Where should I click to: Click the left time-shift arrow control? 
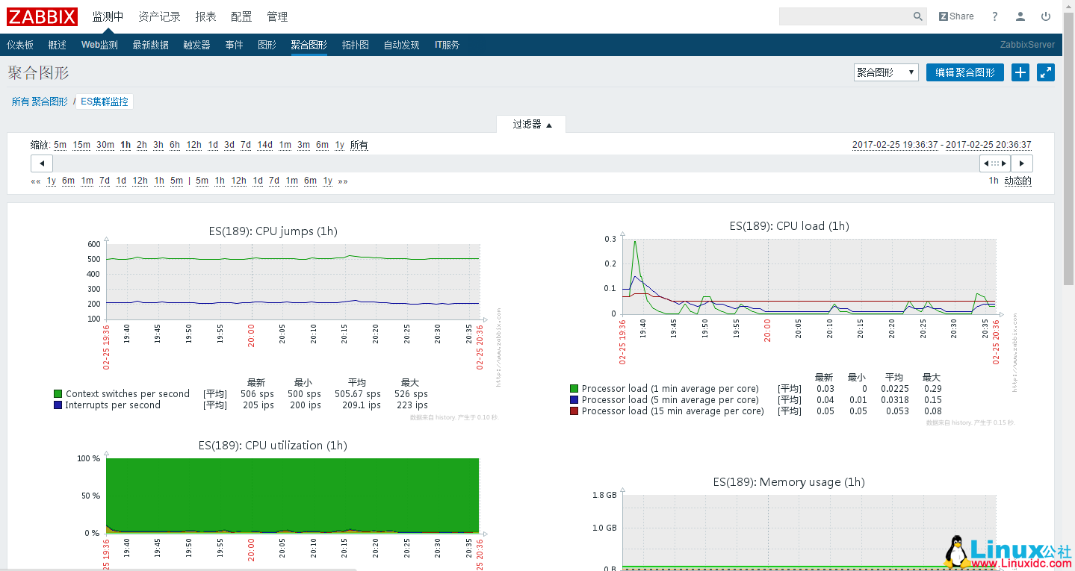pos(41,163)
